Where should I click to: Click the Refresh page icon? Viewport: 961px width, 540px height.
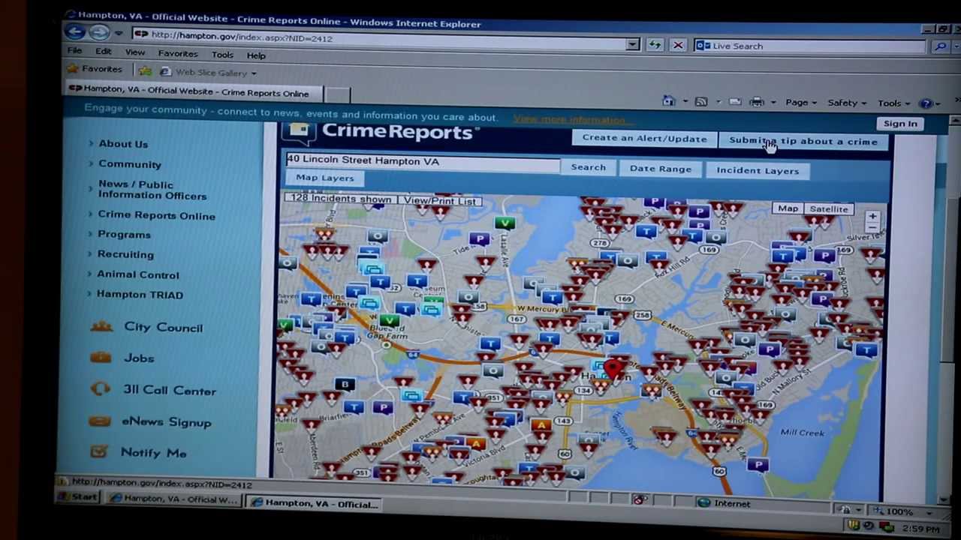point(655,46)
